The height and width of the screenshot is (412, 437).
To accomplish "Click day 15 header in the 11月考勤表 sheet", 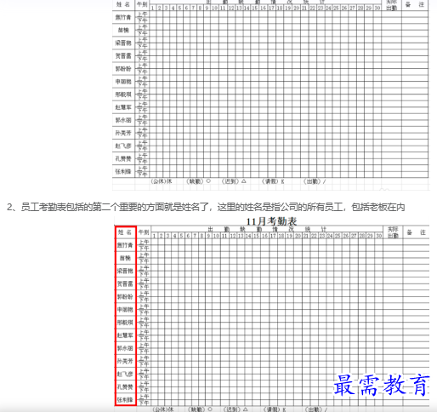I will (257, 236).
